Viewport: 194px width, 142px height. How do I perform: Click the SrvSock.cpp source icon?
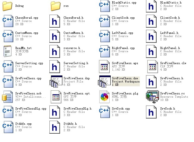tap(104, 112)
